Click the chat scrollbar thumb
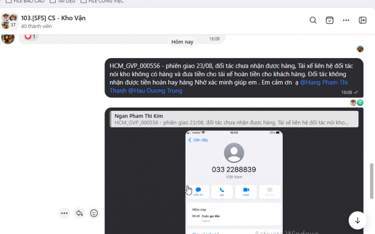Image resolution: width=375 pixels, height=234 pixels. pyautogui.click(x=372, y=181)
